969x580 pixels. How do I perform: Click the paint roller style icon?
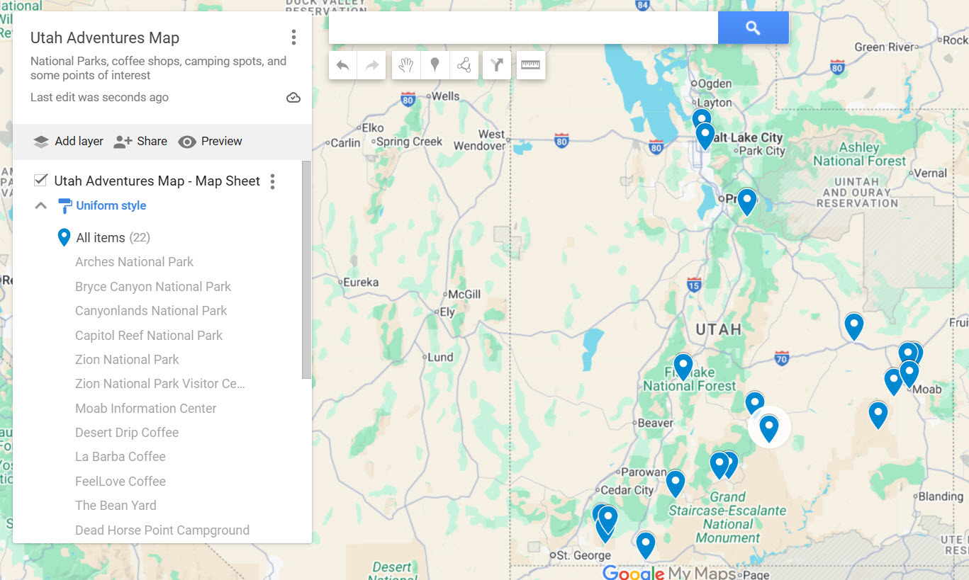65,206
